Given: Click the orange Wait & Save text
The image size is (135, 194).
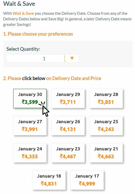Looking at the screenshot, I should pos(23,13).
